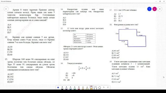Select the eraser tool

[x=91, y=88]
